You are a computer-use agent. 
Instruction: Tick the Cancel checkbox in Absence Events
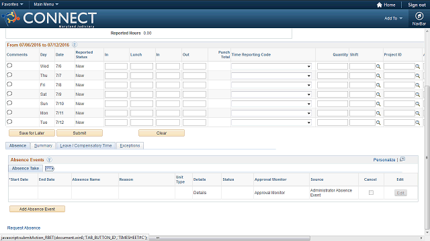coord(371,193)
